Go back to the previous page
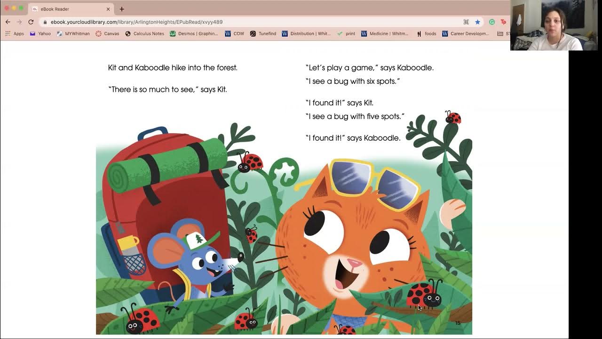Image resolution: width=602 pixels, height=339 pixels. (x=8, y=22)
